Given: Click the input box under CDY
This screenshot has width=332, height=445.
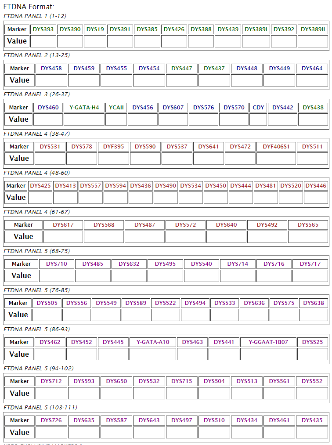Looking at the screenshot, I should click(258, 119).
